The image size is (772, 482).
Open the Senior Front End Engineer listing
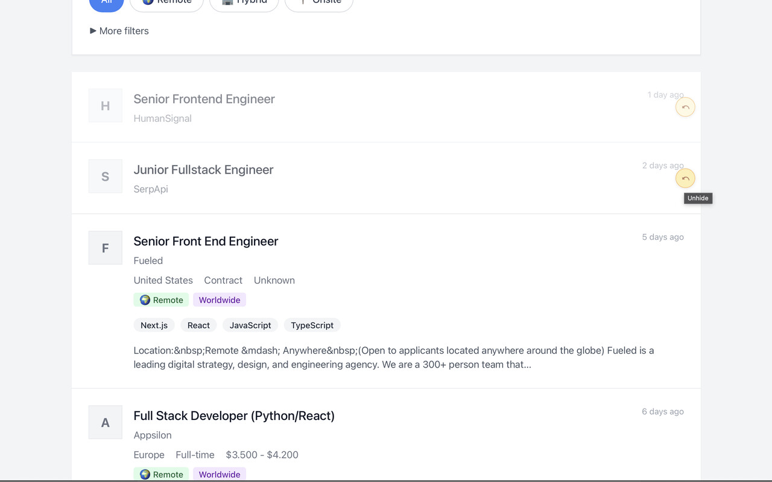click(206, 241)
